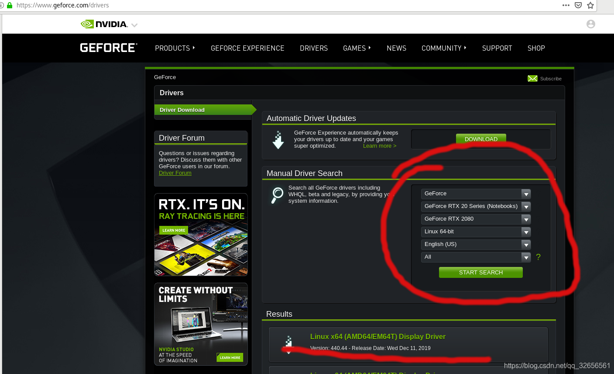Screen dimensions: 614x374
Task: Bookmark the page with the star icon
Action: click(x=590, y=5)
